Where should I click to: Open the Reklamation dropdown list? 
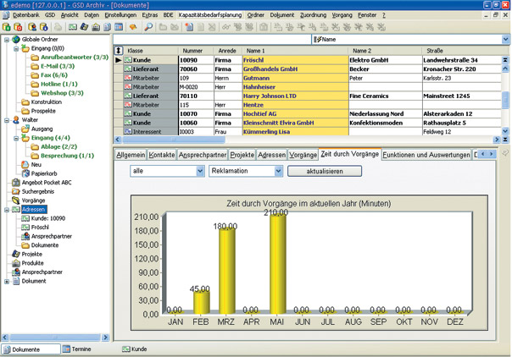point(278,171)
